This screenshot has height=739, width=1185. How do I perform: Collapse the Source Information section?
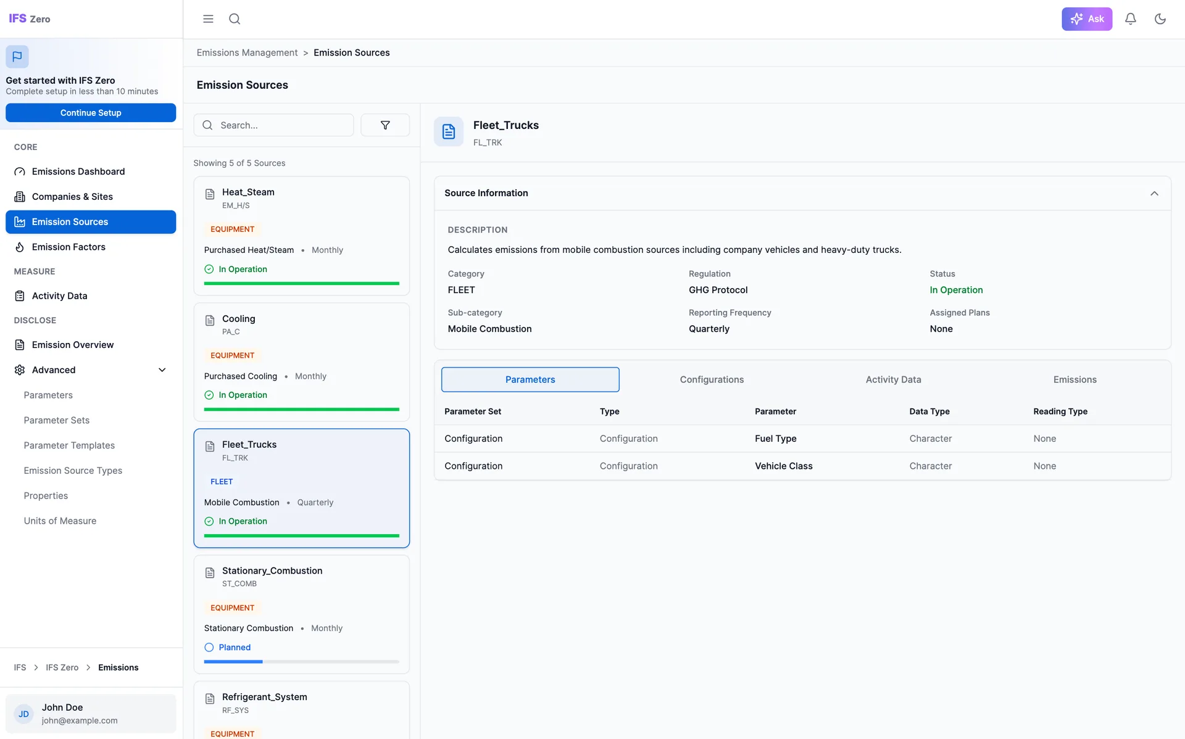(x=1154, y=193)
